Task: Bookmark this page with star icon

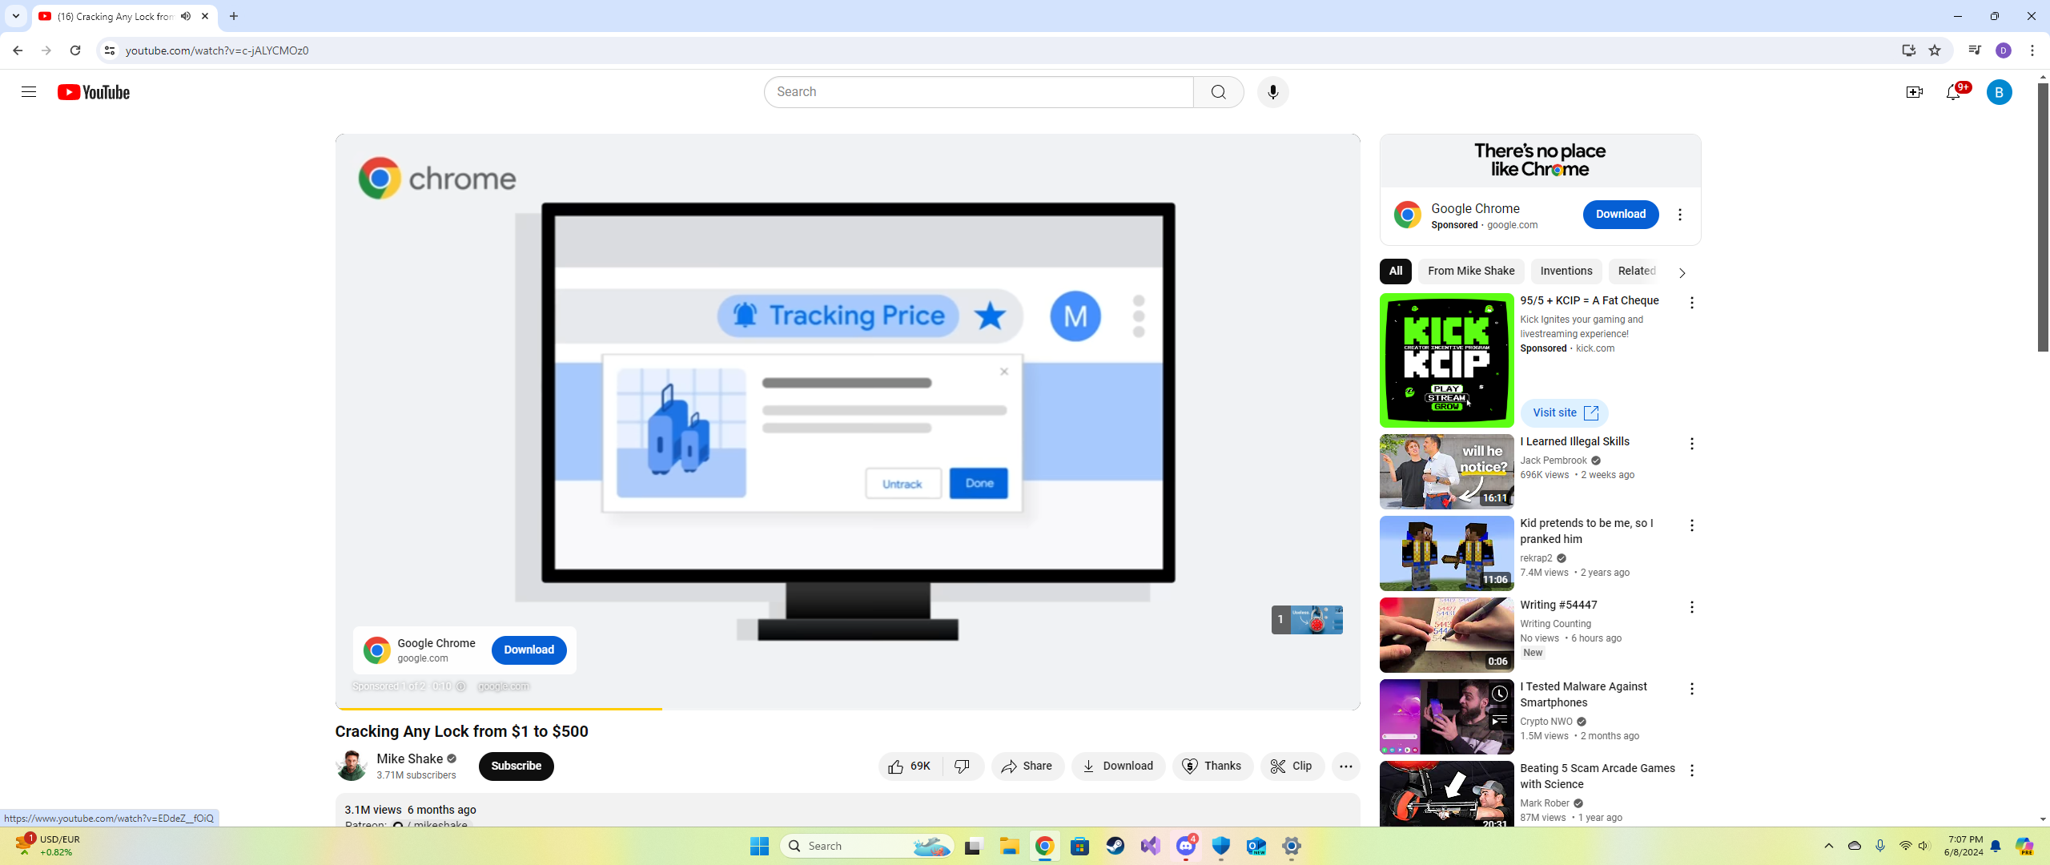Action: point(1935,50)
